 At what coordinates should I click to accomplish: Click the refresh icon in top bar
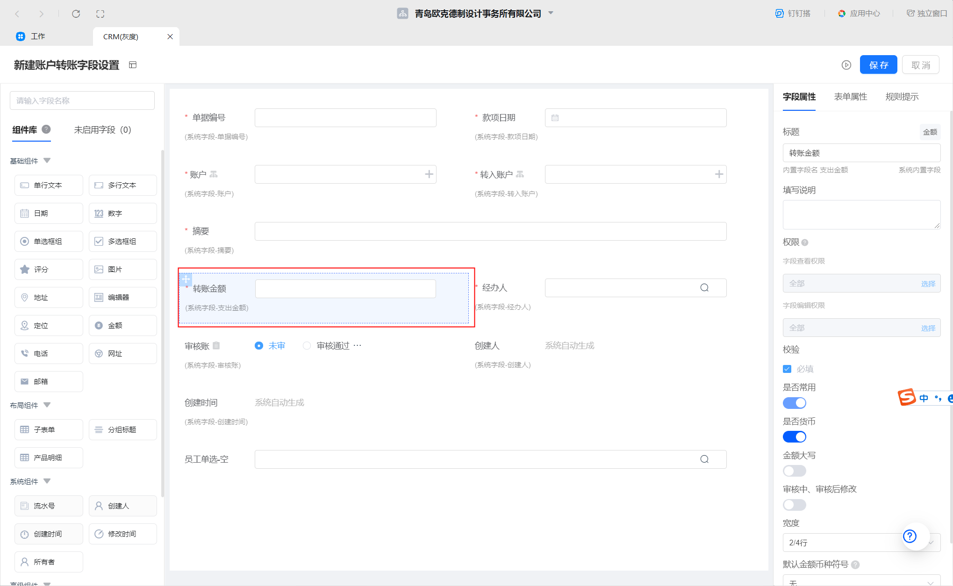pyautogui.click(x=76, y=14)
